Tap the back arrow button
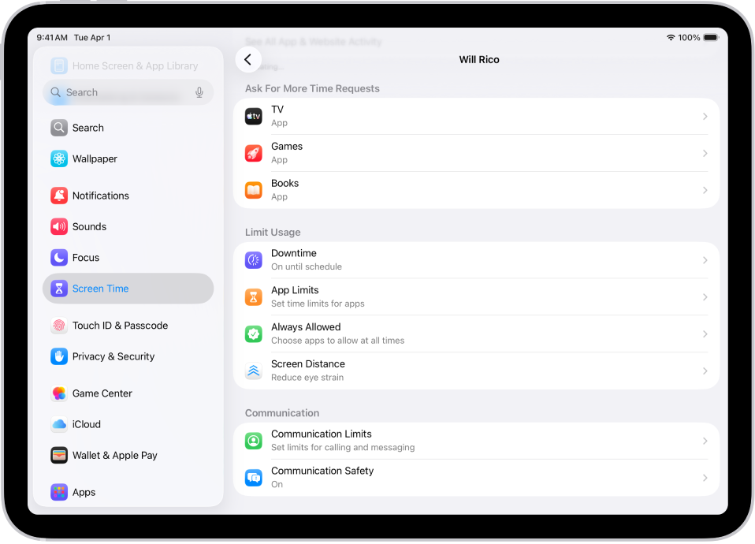This screenshot has width=755, height=544. (248, 60)
